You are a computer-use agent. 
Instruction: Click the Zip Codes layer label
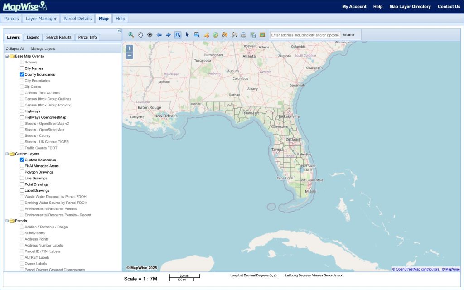[x=33, y=87]
